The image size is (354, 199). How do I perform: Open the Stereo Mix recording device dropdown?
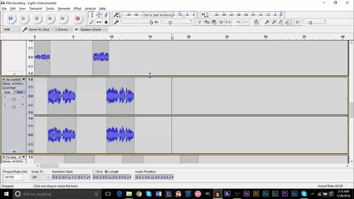(41, 29)
